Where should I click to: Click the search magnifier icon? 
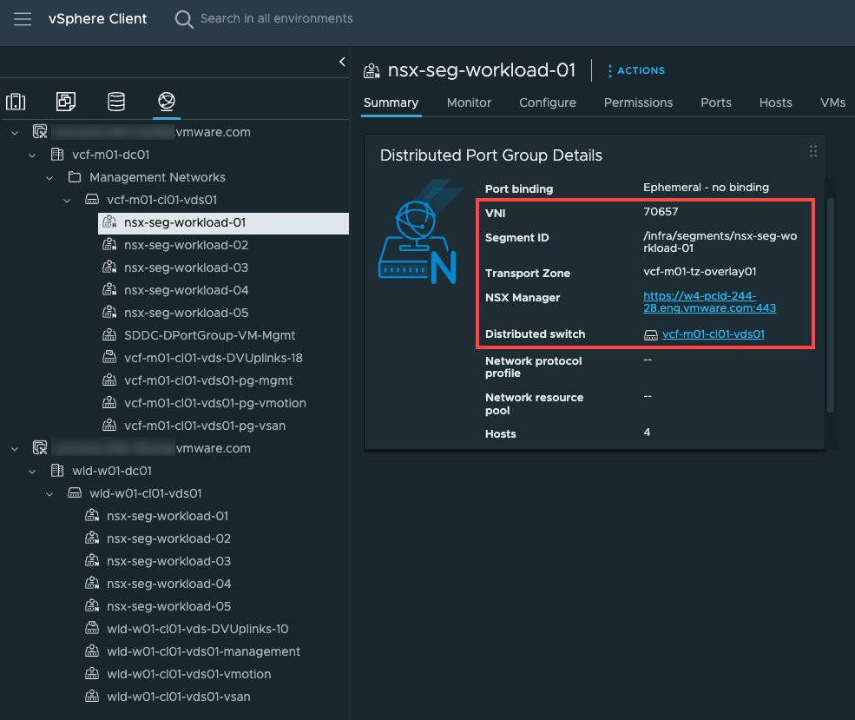tap(182, 18)
